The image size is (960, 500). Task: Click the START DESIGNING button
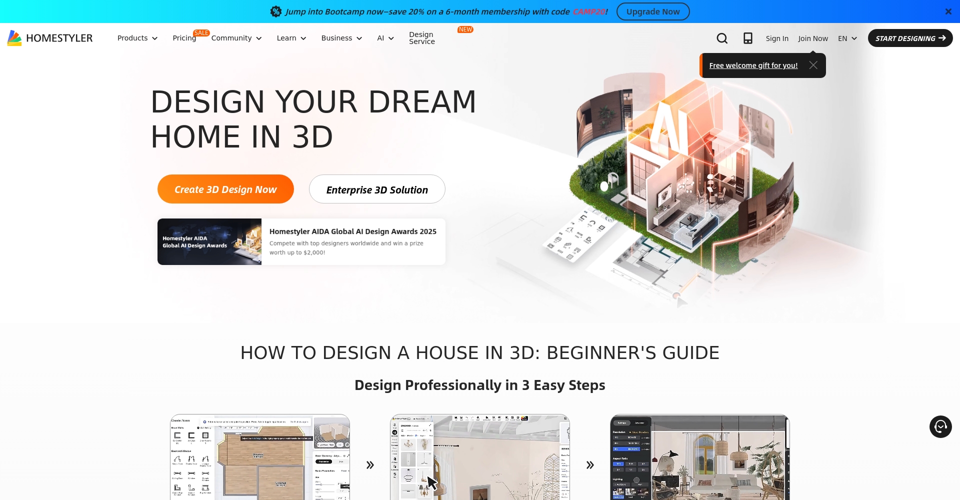click(x=910, y=38)
